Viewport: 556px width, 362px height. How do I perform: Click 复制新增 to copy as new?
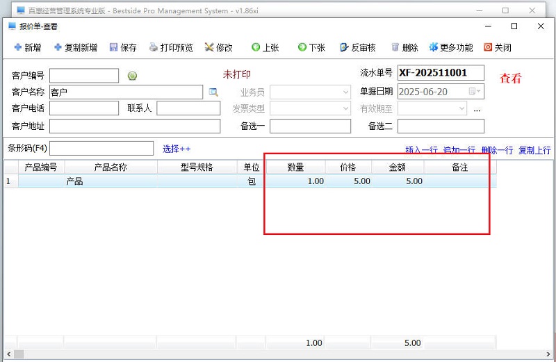click(76, 47)
